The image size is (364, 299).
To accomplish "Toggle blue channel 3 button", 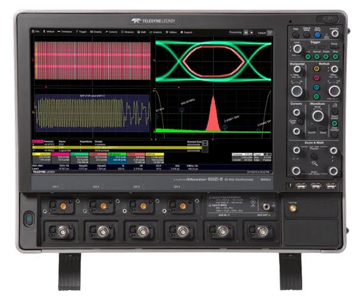I will (x=316, y=88).
